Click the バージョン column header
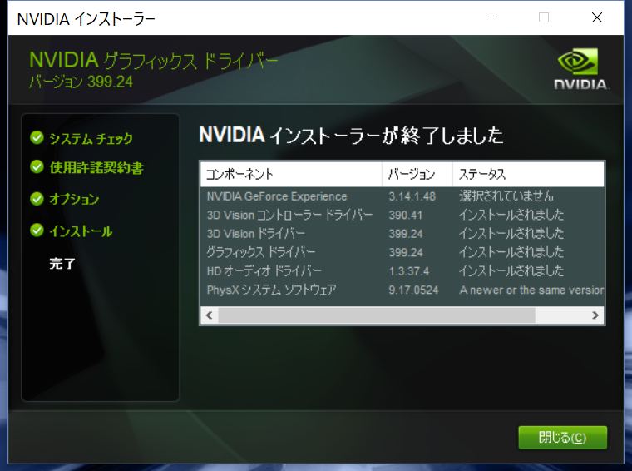Image resolution: width=632 pixels, height=471 pixels. coord(417,174)
